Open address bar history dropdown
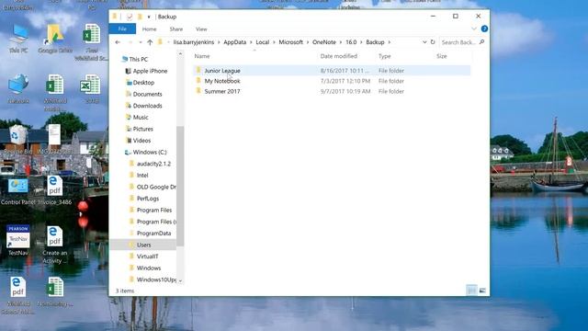This screenshot has height=331, width=588. (424, 42)
